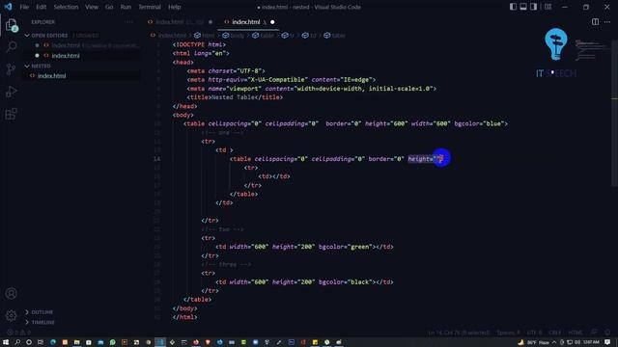Click the VS Code logo menu icon
Screen dimensions: 618x347
point(8,7)
